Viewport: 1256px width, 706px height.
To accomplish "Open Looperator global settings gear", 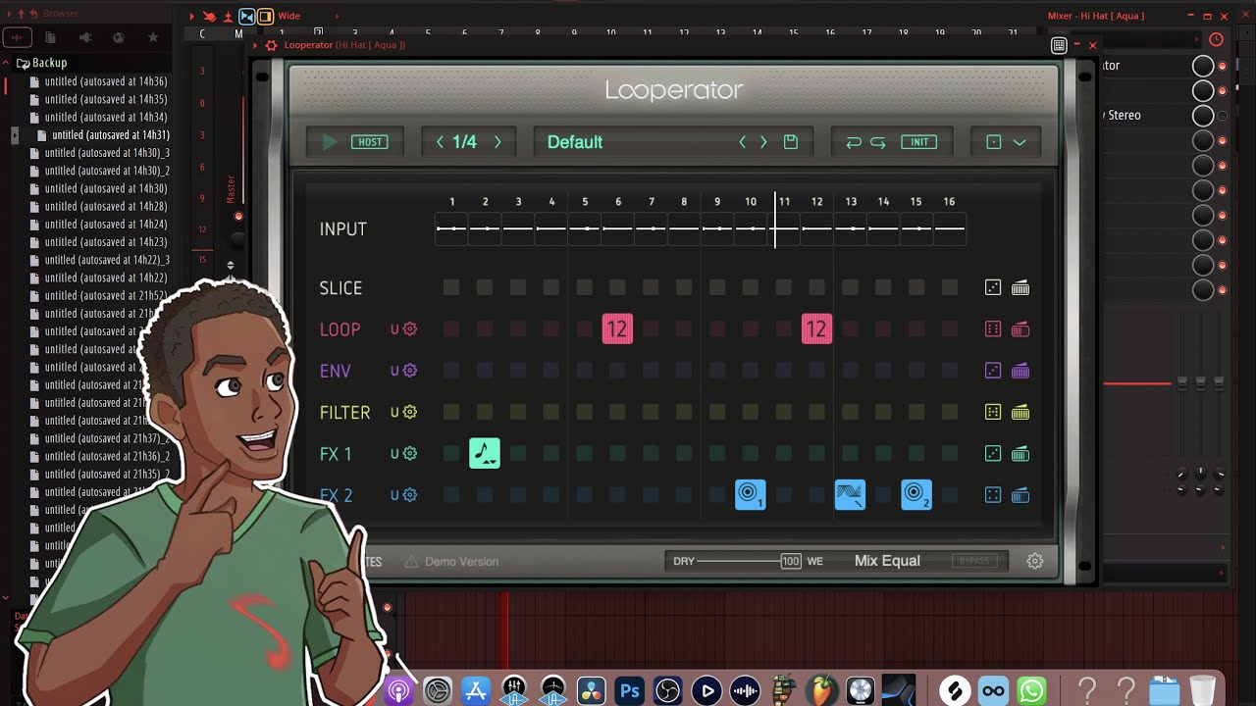I will [1034, 561].
